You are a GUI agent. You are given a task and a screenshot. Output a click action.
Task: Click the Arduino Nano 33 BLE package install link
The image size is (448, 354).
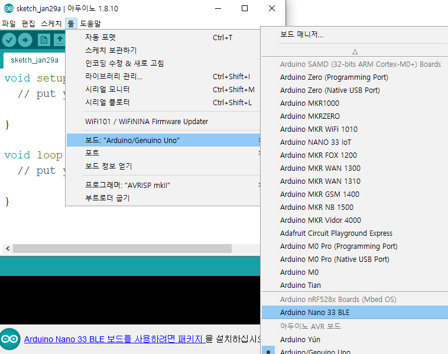[x=115, y=339]
